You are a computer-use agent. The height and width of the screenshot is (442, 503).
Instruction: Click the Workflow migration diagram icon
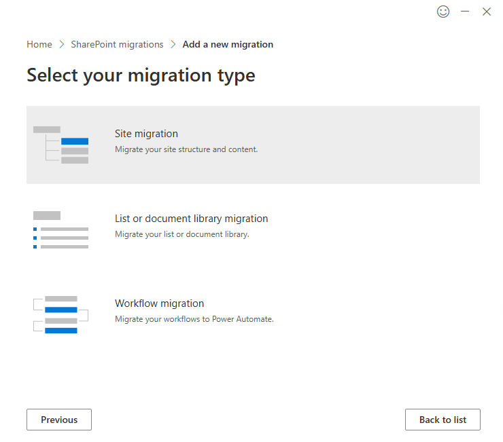61,314
